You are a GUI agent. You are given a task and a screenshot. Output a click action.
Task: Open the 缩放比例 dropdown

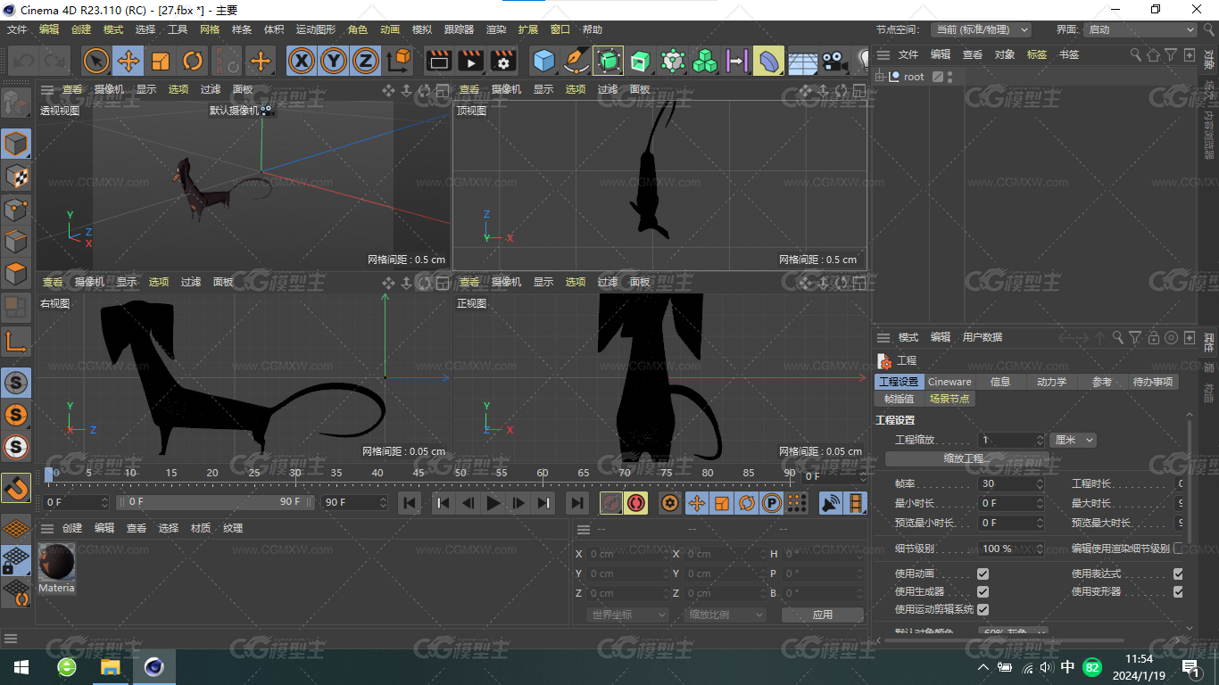(x=726, y=615)
